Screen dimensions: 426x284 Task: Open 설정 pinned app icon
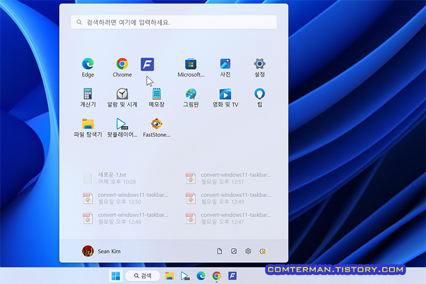[259, 68]
